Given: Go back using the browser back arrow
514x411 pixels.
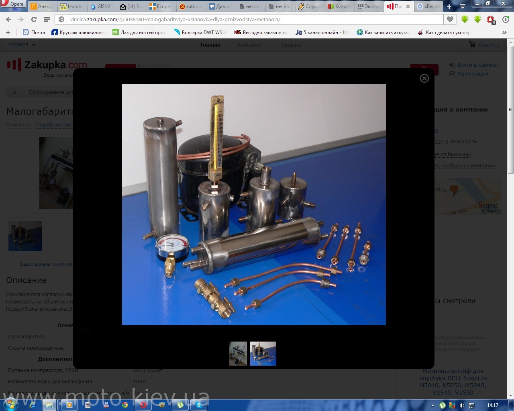Looking at the screenshot, I should pyautogui.click(x=8, y=19).
